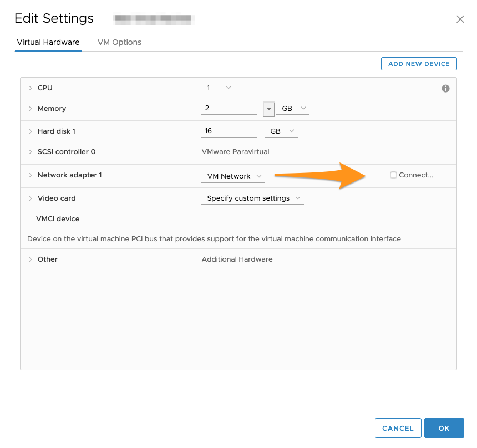
Task: Expand the Other additional hardware section
Action: coord(29,259)
